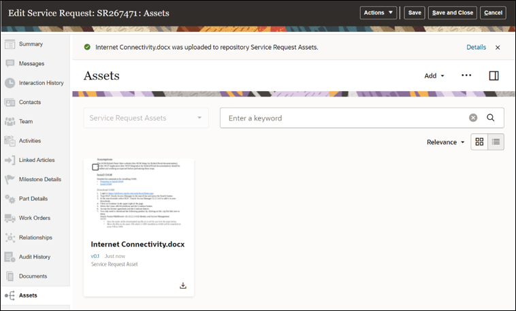The width and height of the screenshot is (516, 311).
Task: Click the Documents pages icon
Action: (x=10, y=276)
